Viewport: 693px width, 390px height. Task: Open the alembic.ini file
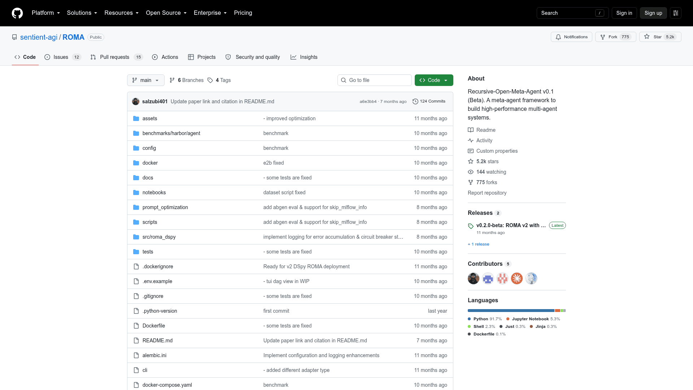click(x=154, y=355)
